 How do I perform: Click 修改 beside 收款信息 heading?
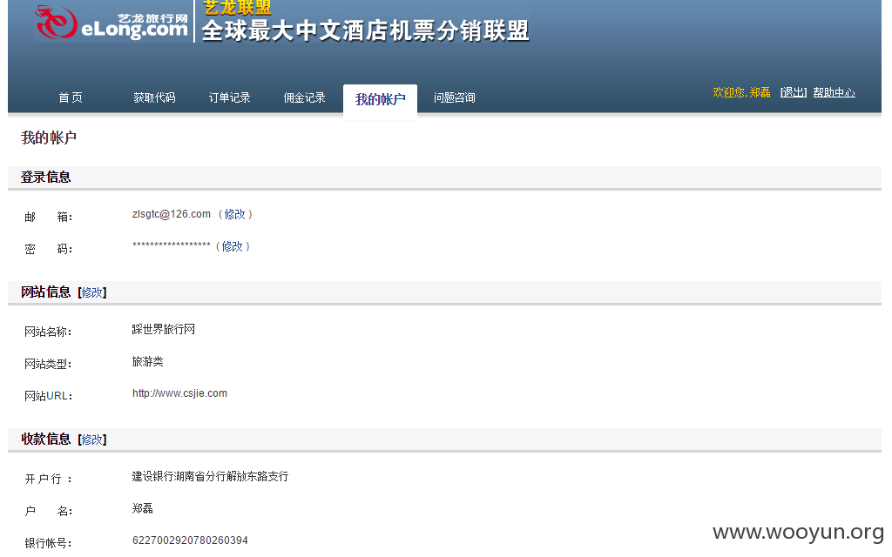[91, 440]
